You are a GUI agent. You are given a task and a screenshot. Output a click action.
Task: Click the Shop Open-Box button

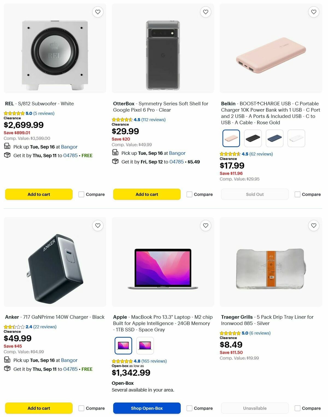tap(147, 408)
